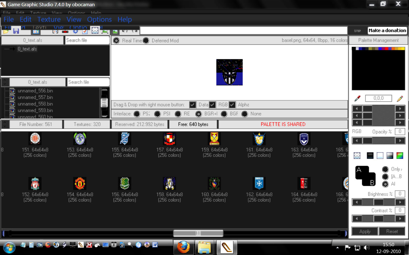Select the Manchester United crest texture 154
Image resolution: width=409 pixels, height=255 pixels.
point(80,183)
